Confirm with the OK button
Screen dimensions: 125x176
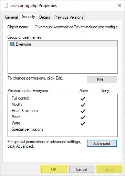pos(54,169)
